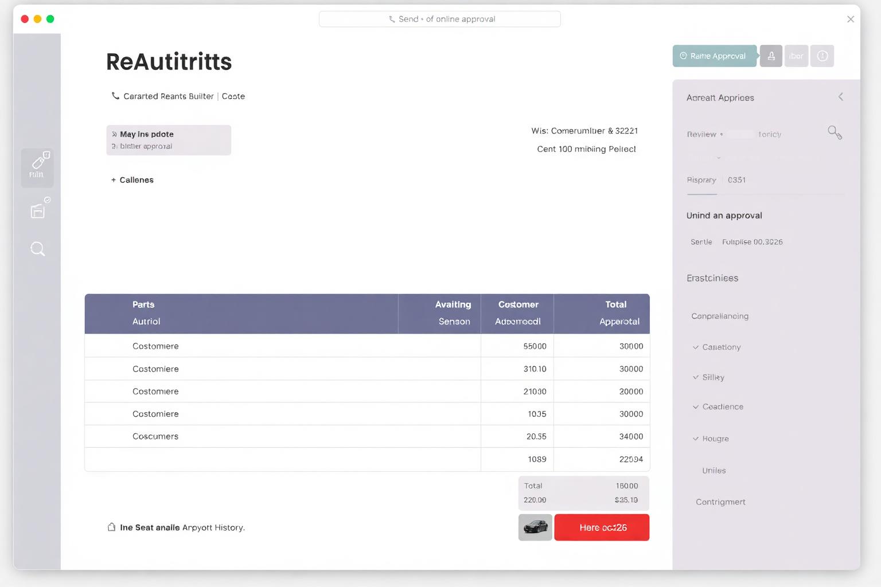Viewport: 881px width, 587px height.
Task: Click the Parts column header
Action: tap(143, 304)
